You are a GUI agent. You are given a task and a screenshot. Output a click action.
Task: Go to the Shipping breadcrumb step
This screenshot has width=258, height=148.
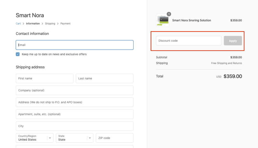pos(50,24)
